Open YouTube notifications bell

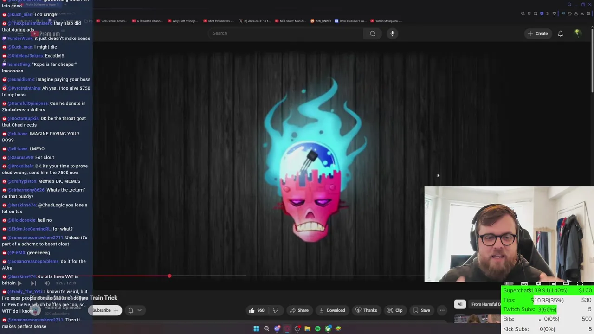click(560, 33)
